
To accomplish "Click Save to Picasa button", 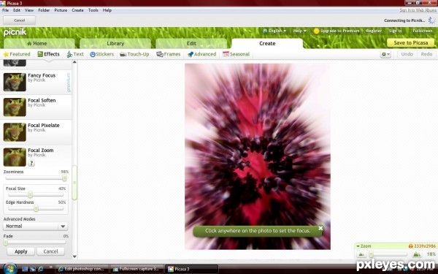I will [410, 43].
